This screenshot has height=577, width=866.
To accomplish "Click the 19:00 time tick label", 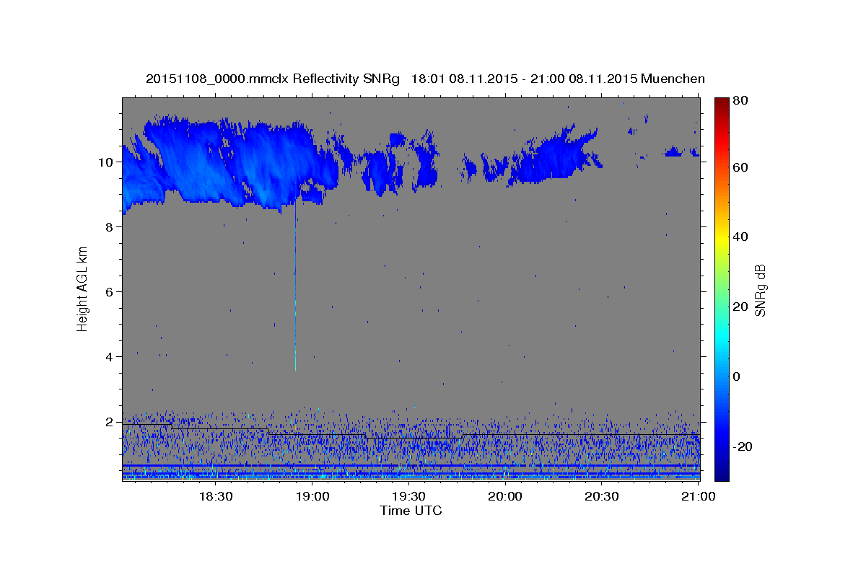I will pos(311,497).
